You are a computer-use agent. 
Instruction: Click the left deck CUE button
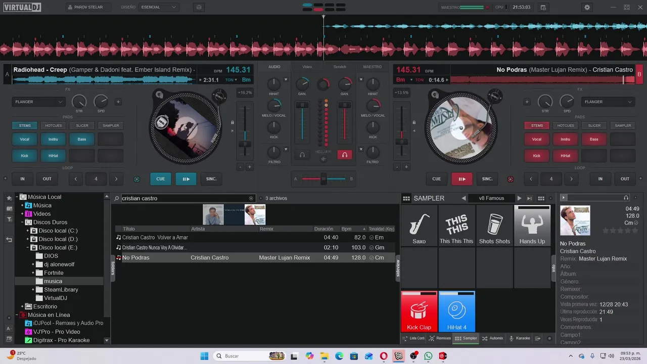160,178
